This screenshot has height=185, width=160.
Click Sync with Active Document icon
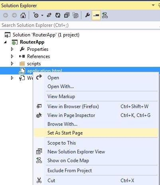tap(49, 15)
